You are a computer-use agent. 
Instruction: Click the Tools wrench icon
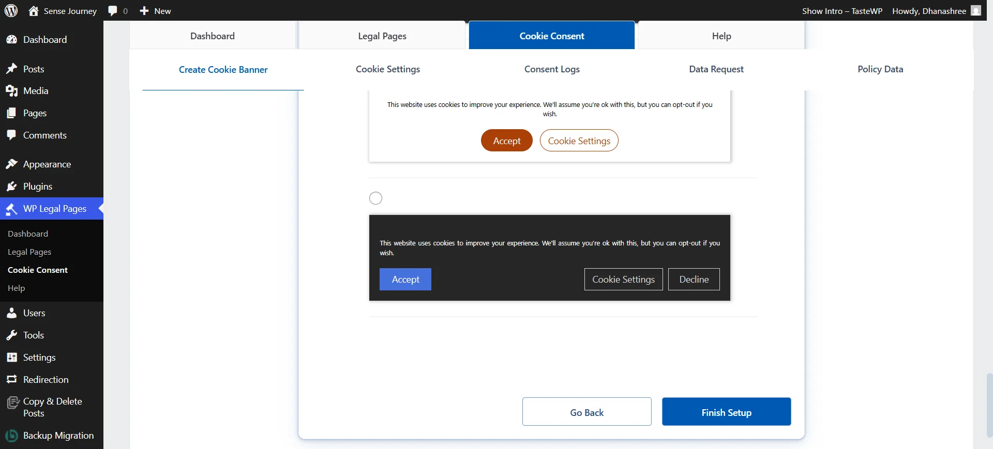pyautogui.click(x=11, y=335)
